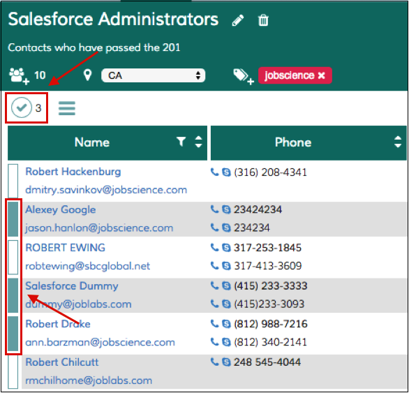
Task: Open Robert Hackenburg contact
Action: (x=73, y=172)
